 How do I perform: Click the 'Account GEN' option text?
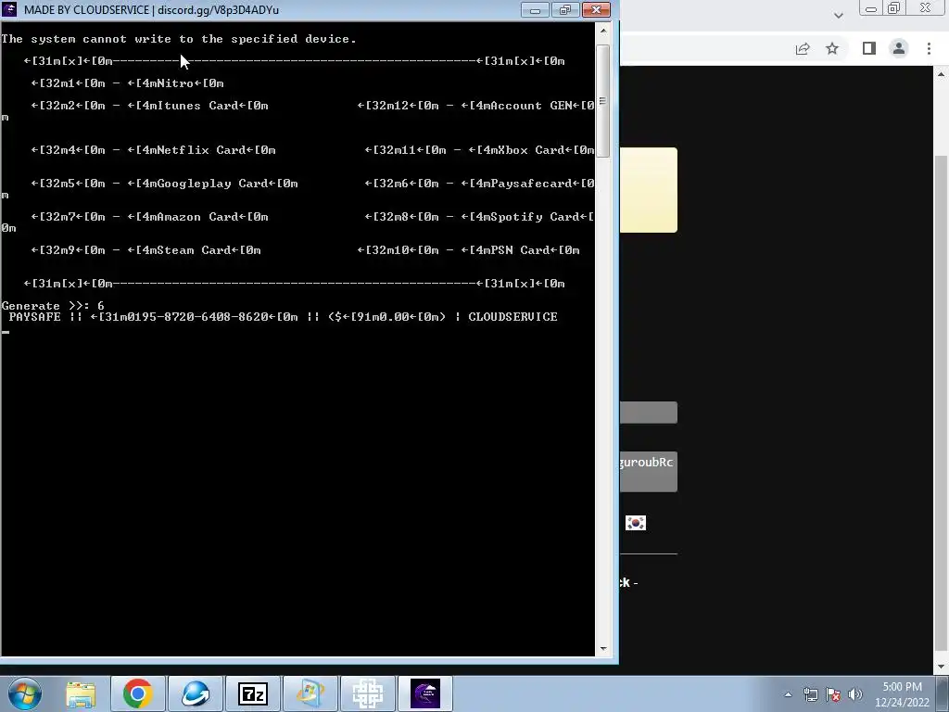531,106
